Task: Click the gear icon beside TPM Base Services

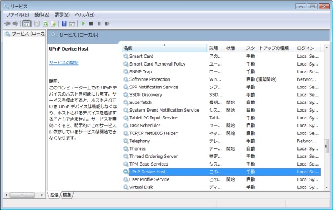Action: [126, 164]
